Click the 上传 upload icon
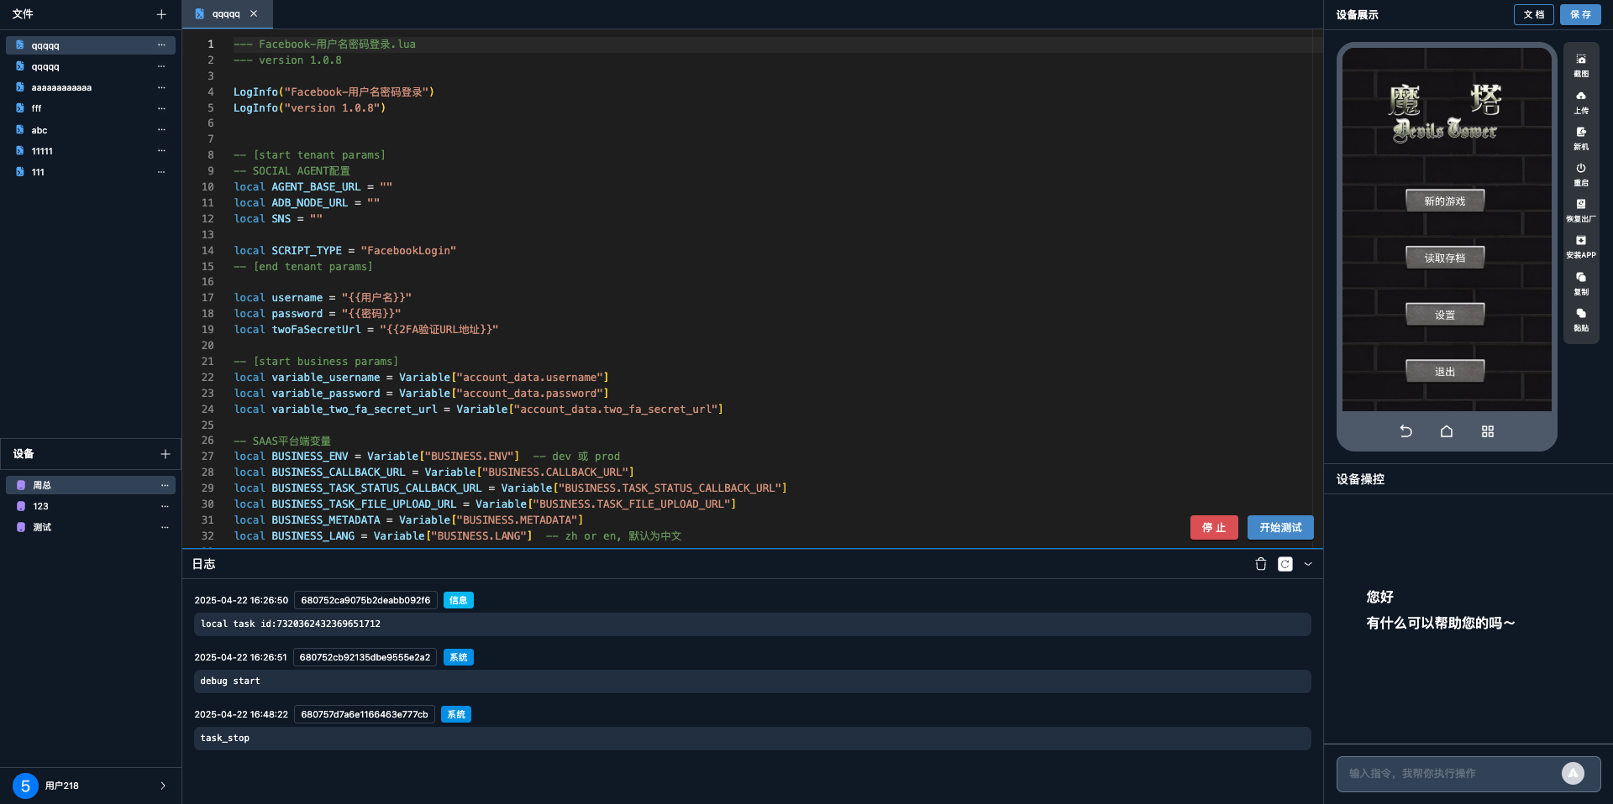This screenshot has width=1613, height=804. 1580,102
